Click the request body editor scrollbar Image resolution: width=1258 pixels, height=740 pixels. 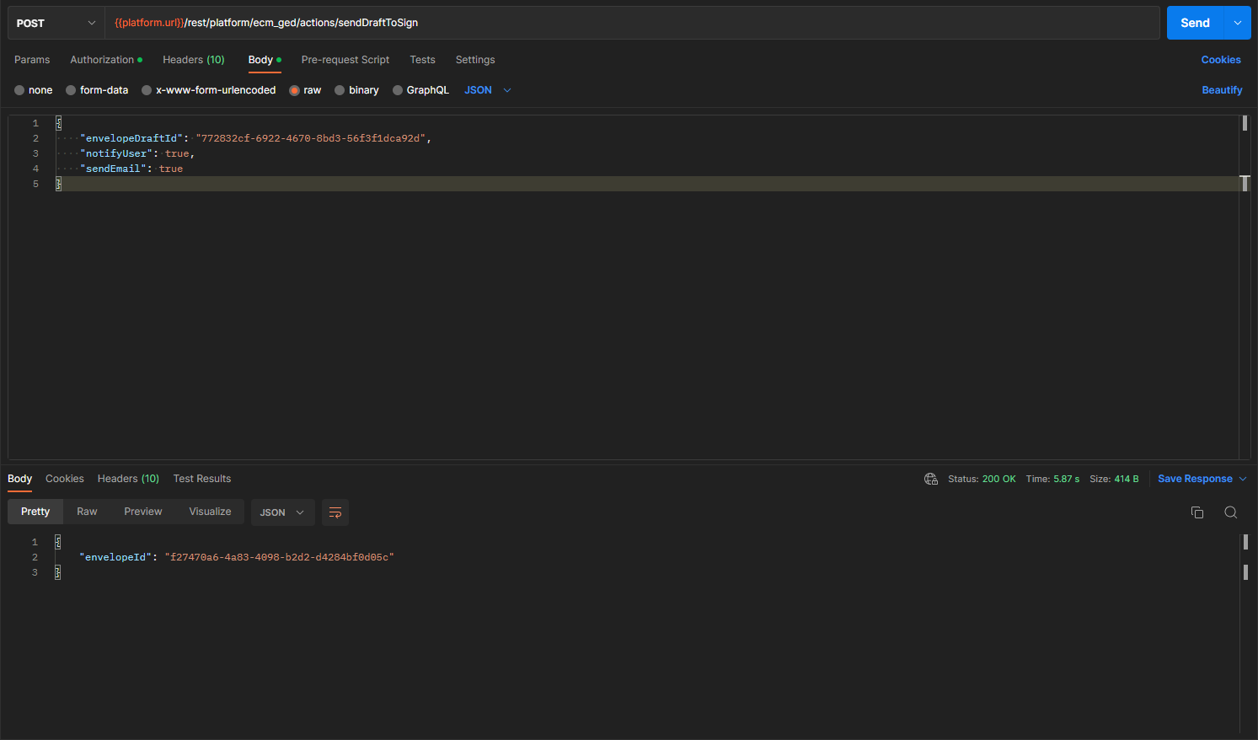coord(1245,287)
